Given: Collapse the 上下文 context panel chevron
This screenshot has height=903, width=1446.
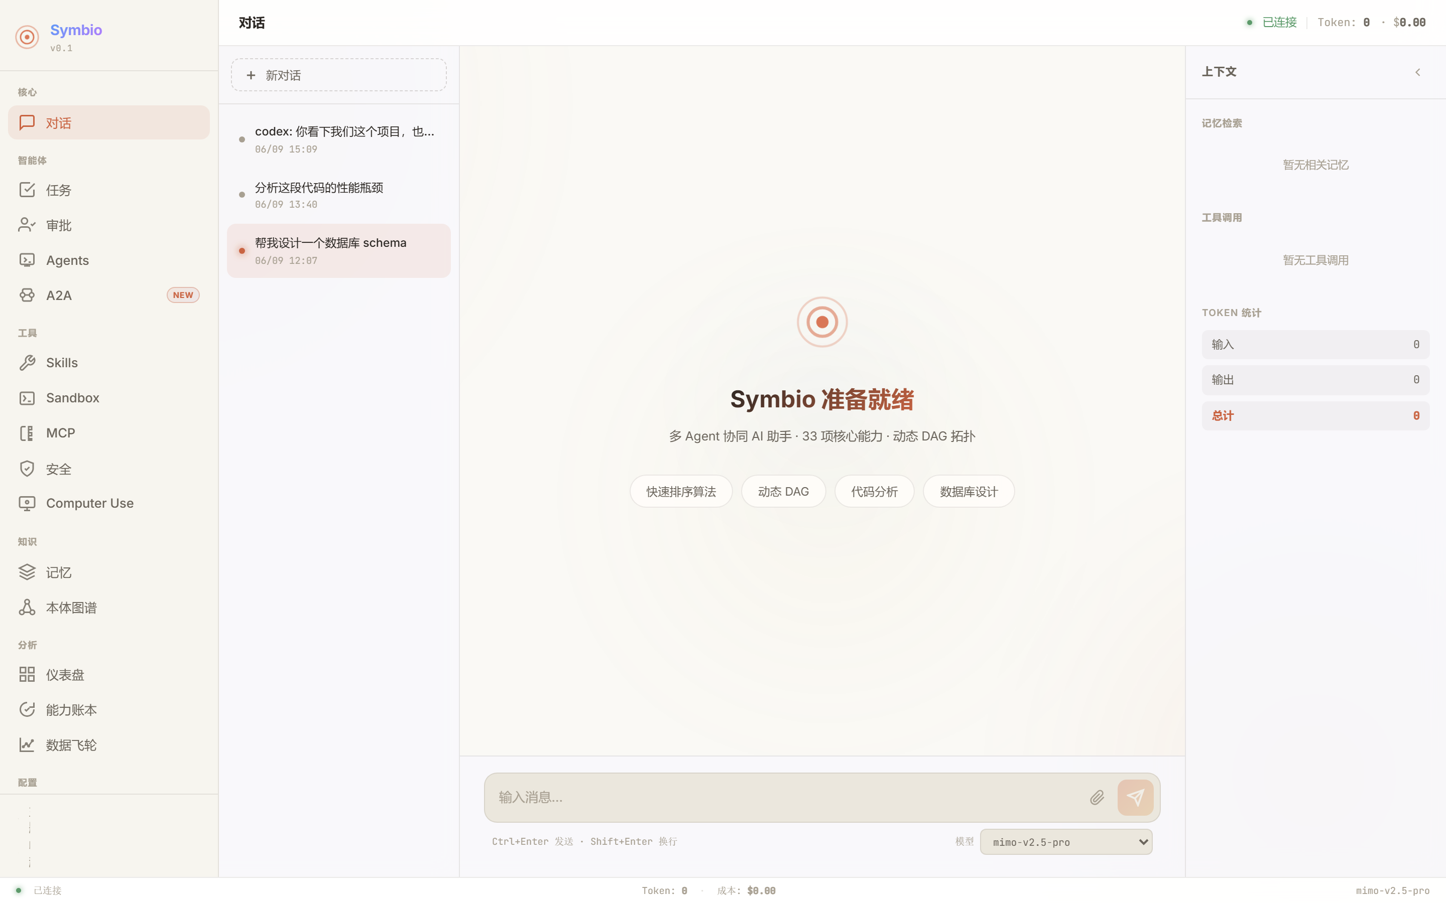Looking at the screenshot, I should tap(1417, 72).
